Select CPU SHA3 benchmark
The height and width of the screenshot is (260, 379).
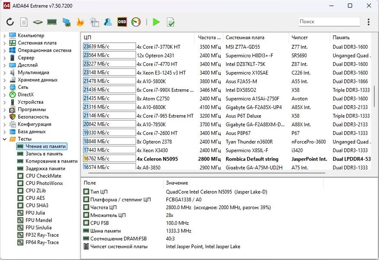(37, 206)
